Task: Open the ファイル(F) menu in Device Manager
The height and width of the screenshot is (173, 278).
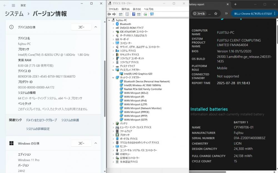Action: pyautogui.click(x=113, y=9)
